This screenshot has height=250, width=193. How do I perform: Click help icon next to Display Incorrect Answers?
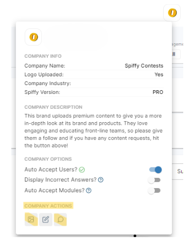pyautogui.click(x=101, y=180)
